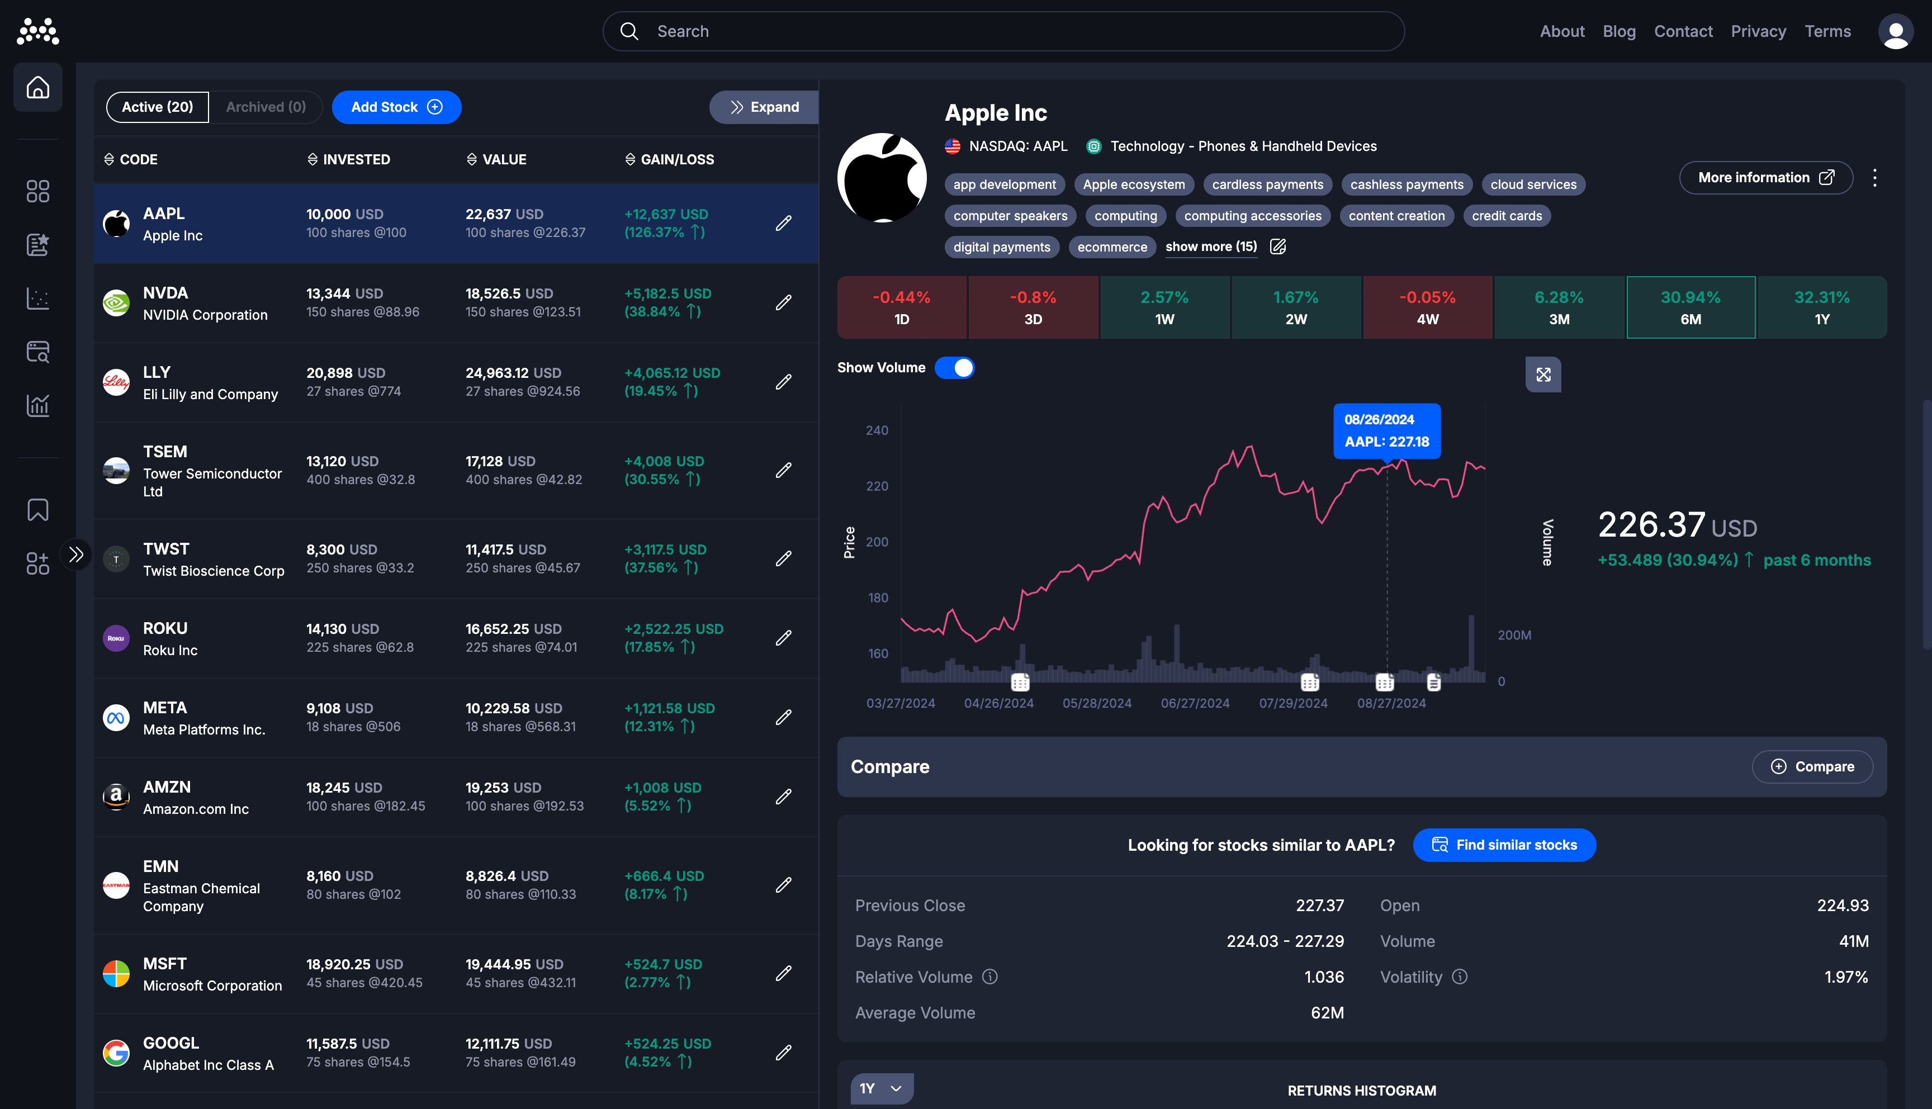Screen dimensions: 1932x1109
Task: Edit the LLY holding with pencil icon
Action: tap(784, 382)
